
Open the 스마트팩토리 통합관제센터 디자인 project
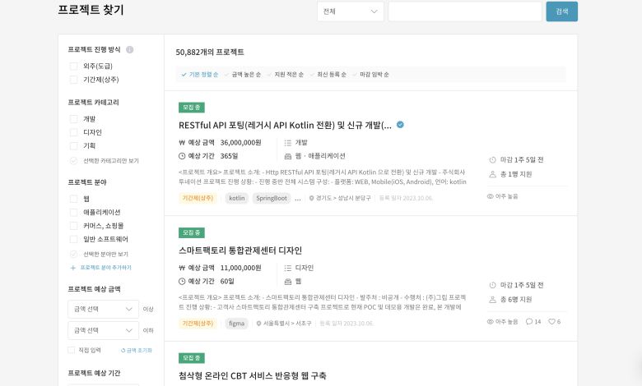coord(240,250)
